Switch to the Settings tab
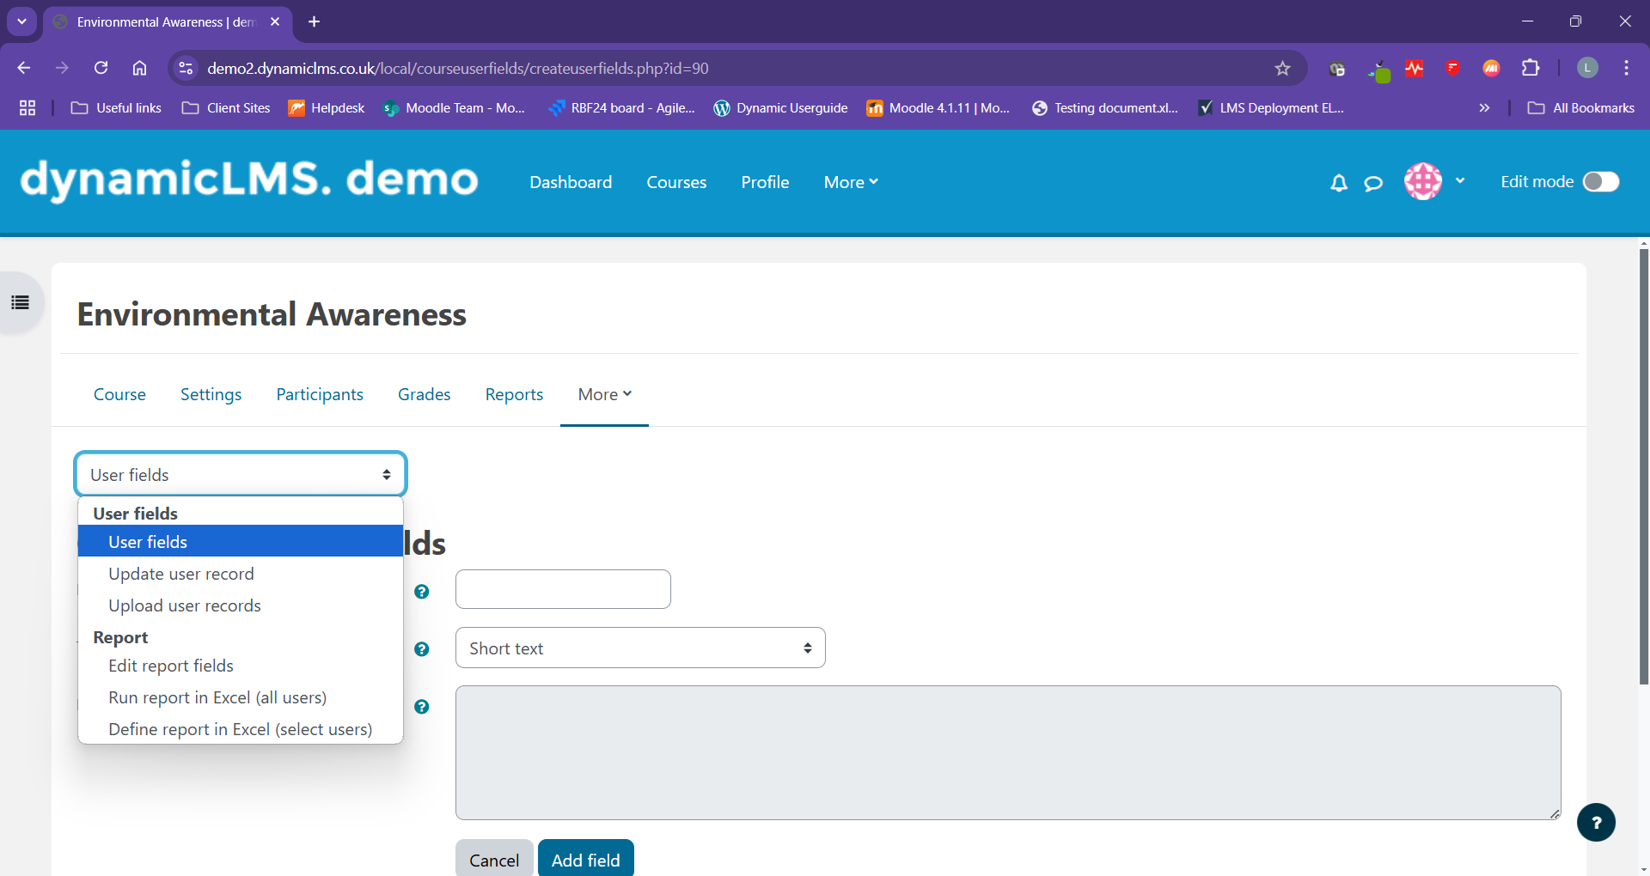1650x876 pixels. click(x=211, y=394)
